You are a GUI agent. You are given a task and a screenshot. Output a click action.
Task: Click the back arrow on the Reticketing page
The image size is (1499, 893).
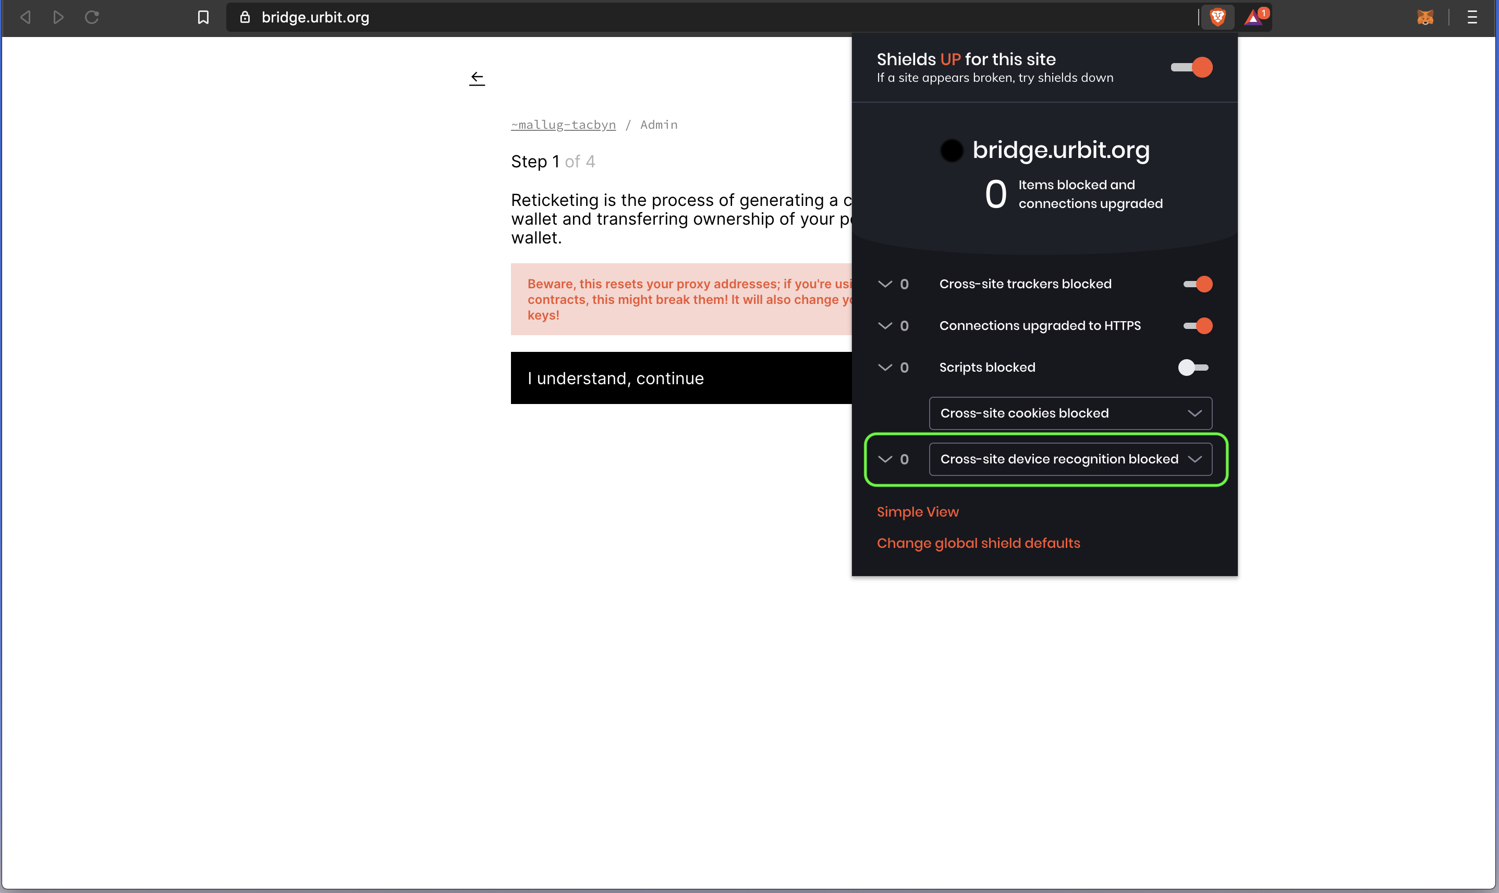pos(477,78)
